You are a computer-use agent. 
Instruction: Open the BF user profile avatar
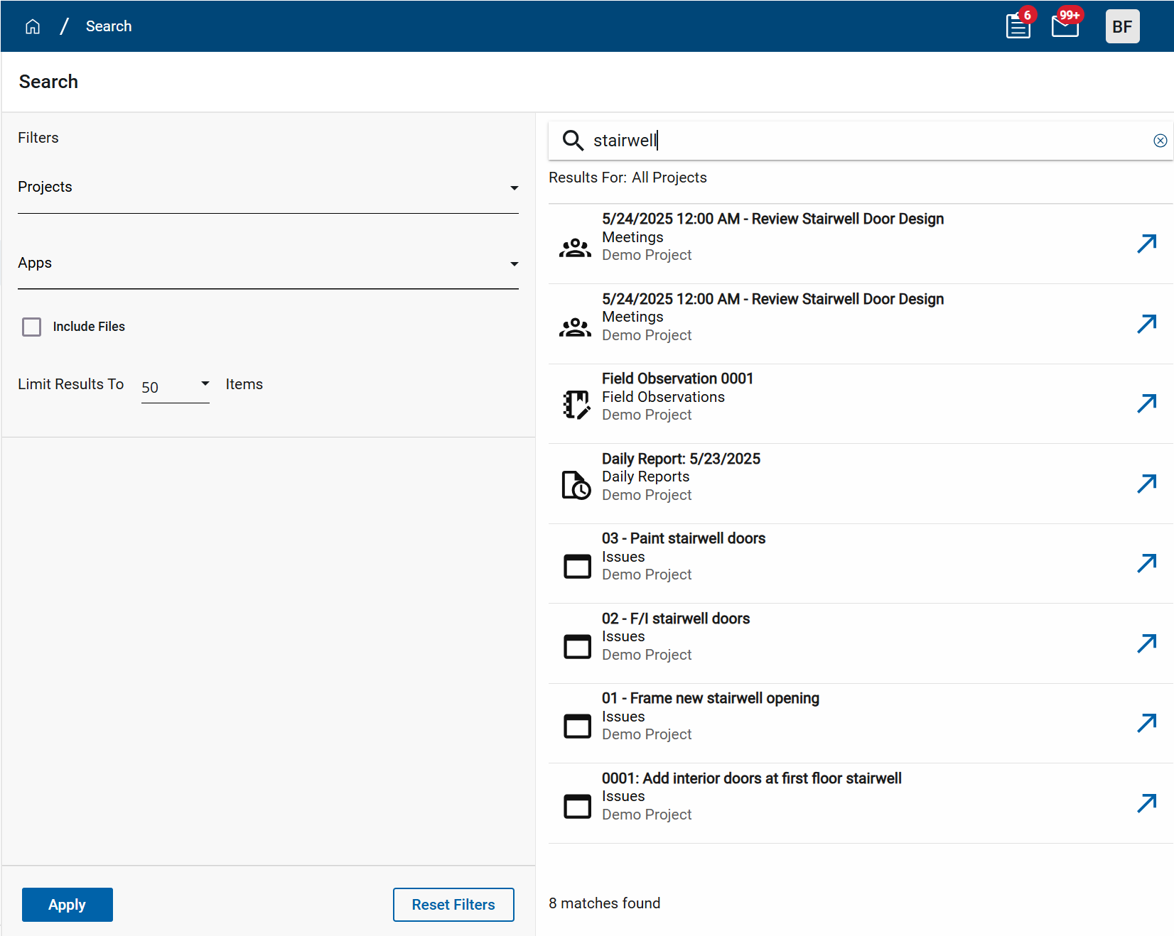coord(1121,27)
